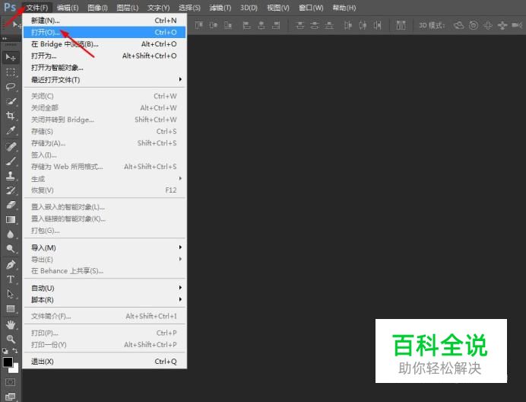Select the Rectangular Marquee tool
The width and height of the screenshot is (526, 402).
[11, 72]
